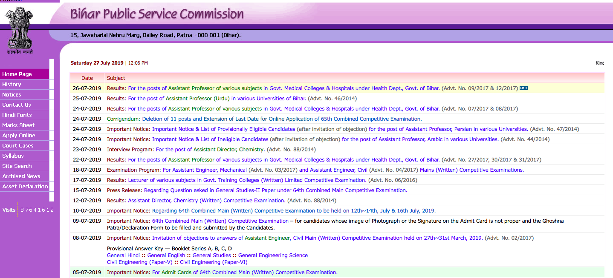Open the 65th Combined Competitive Examination corrigendum
The height and width of the screenshot is (278, 613).
pyautogui.click(x=282, y=119)
